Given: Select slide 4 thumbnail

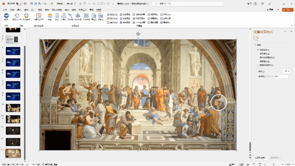Looking at the screenshot, I should pos(13,51).
